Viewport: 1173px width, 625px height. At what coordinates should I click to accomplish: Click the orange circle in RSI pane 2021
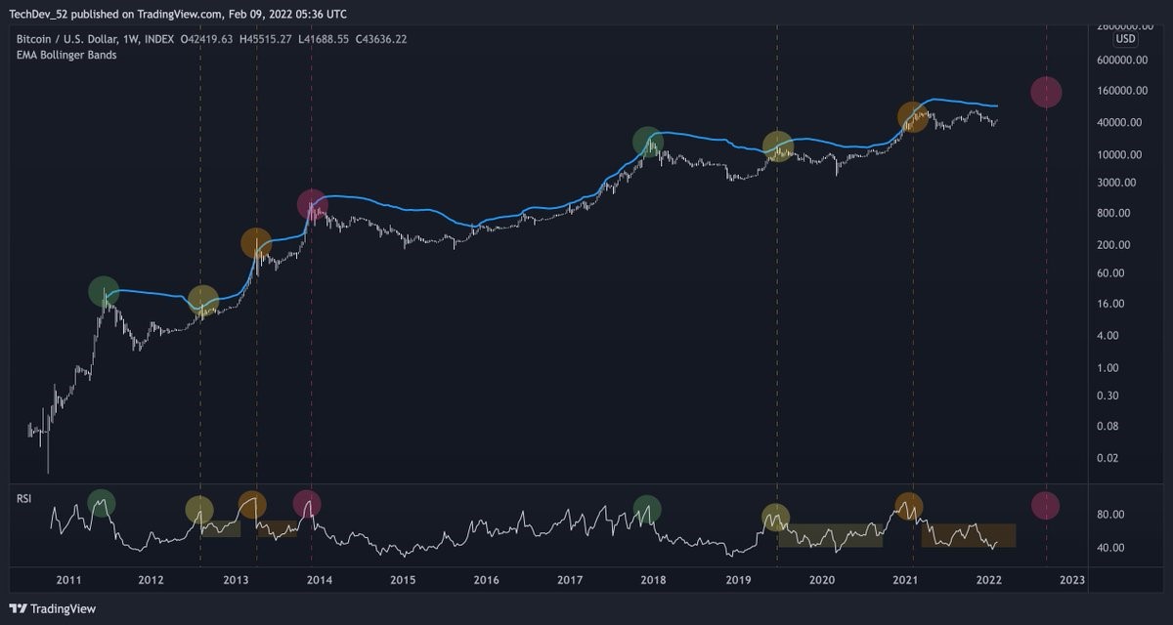pos(909,506)
